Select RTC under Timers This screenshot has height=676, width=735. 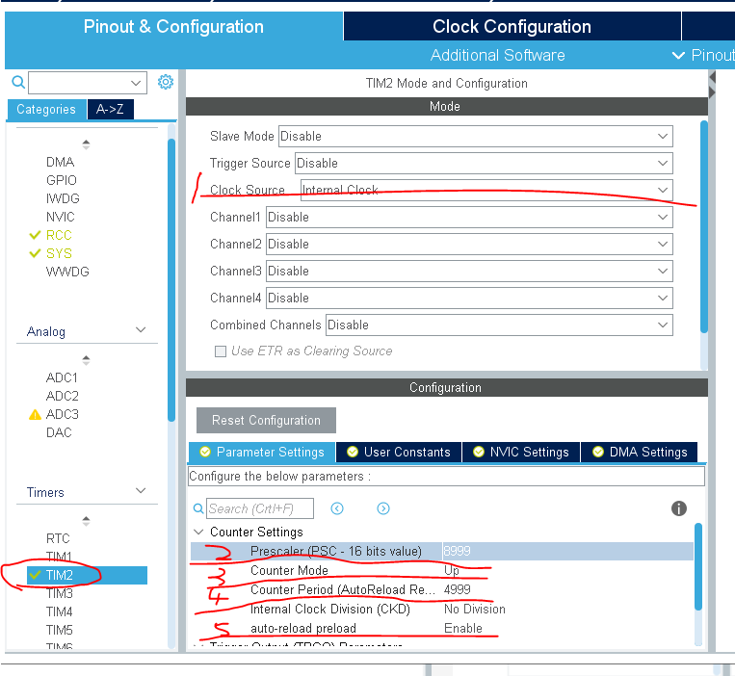coord(58,538)
